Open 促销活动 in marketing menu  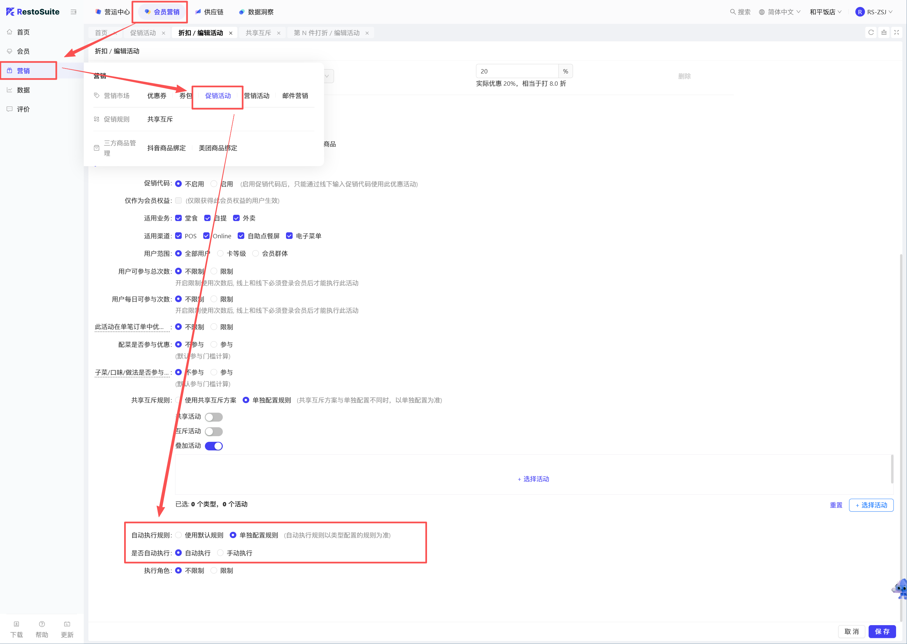tap(218, 96)
